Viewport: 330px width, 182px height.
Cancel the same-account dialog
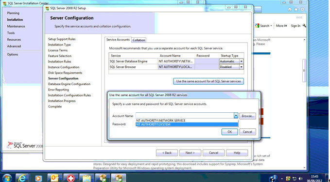coord(247,132)
